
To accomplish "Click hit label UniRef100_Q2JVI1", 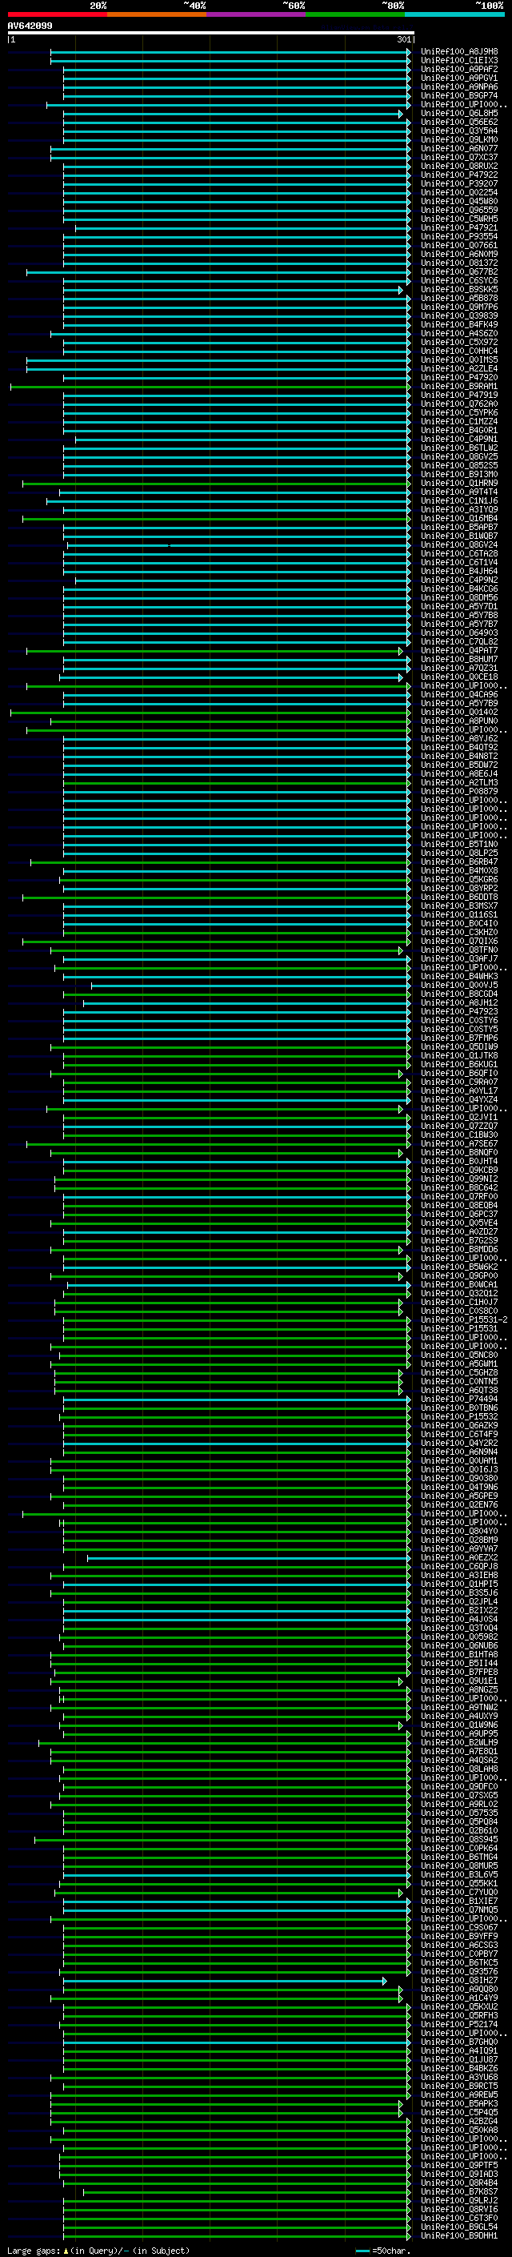I will tap(459, 1117).
